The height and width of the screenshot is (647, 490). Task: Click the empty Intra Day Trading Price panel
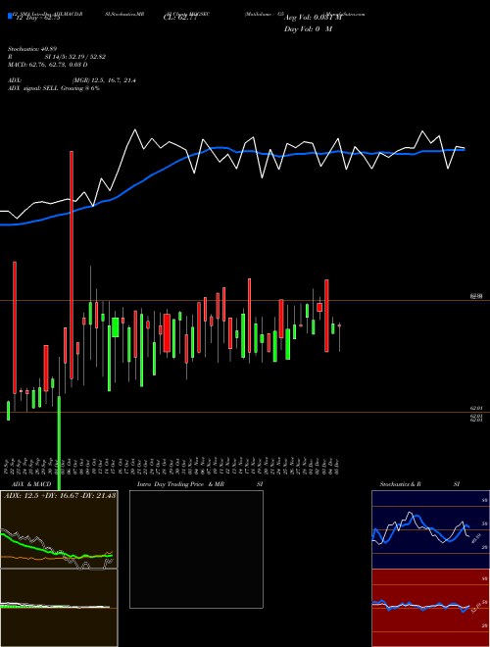tap(196, 549)
